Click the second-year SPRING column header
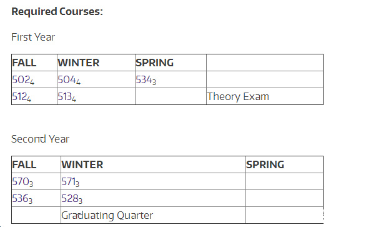 (265, 164)
